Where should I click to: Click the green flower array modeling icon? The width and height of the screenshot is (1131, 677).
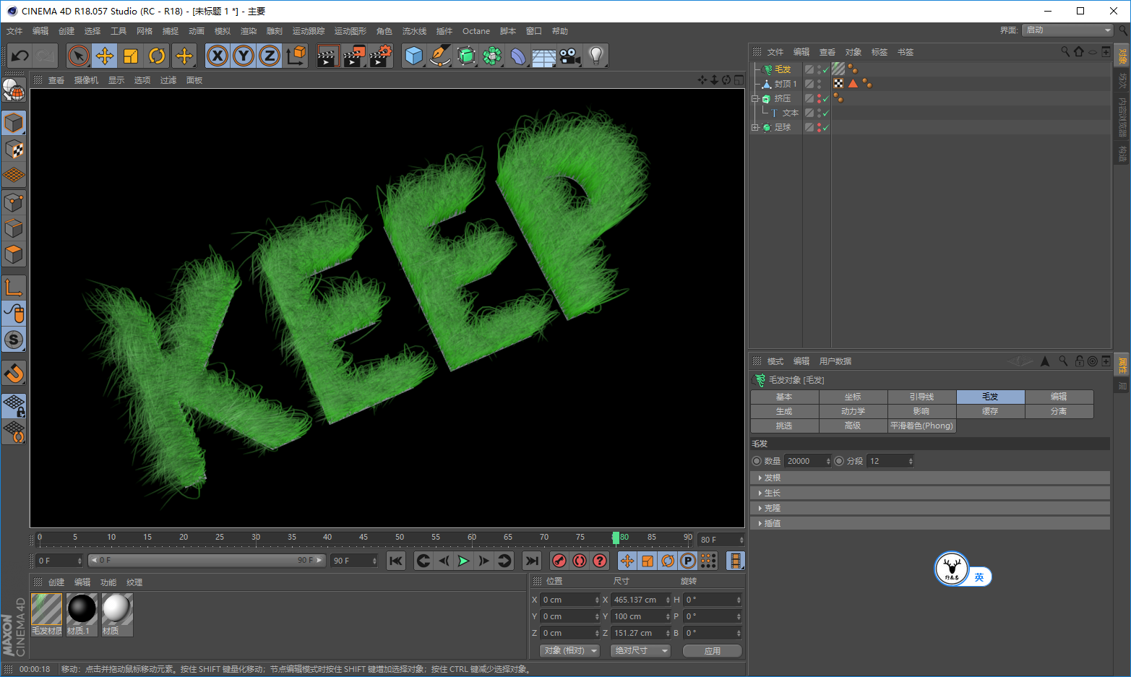click(492, 56)
